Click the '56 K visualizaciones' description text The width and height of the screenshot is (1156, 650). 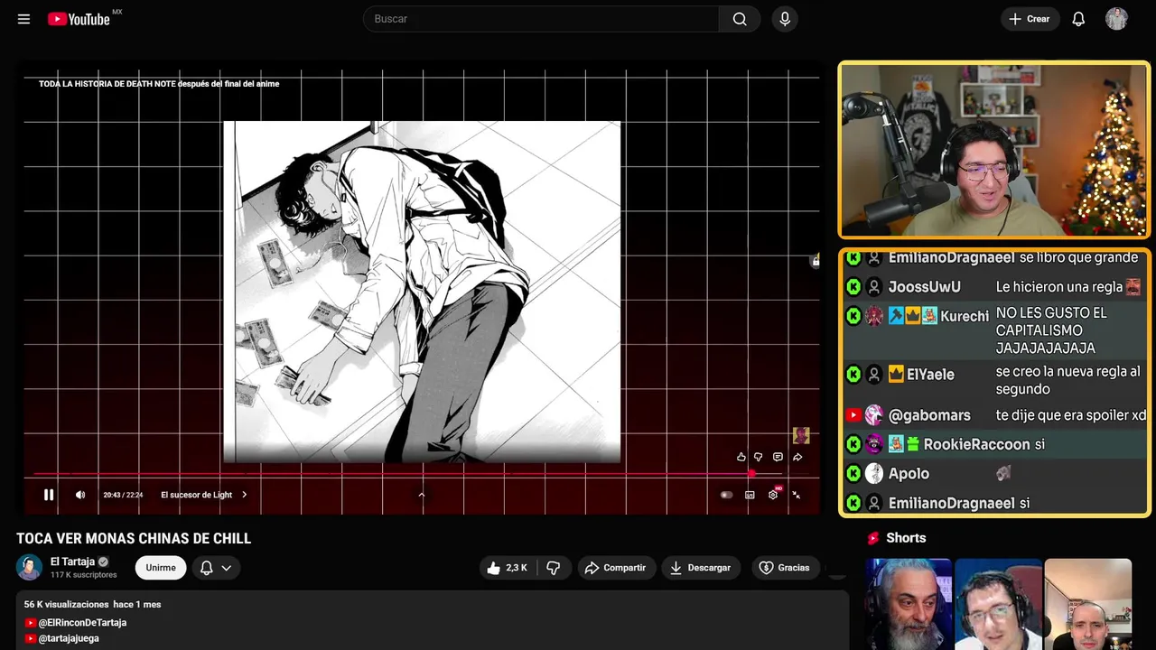[x=67, y=604]
